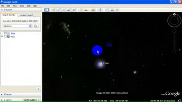
Task: Click the Print icon
Action: point(112,10)
